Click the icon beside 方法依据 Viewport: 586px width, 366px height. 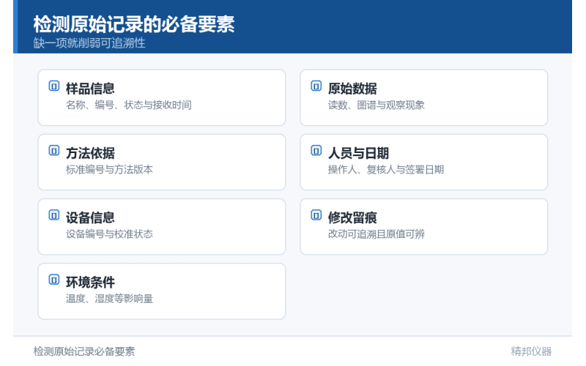(53, 151)
